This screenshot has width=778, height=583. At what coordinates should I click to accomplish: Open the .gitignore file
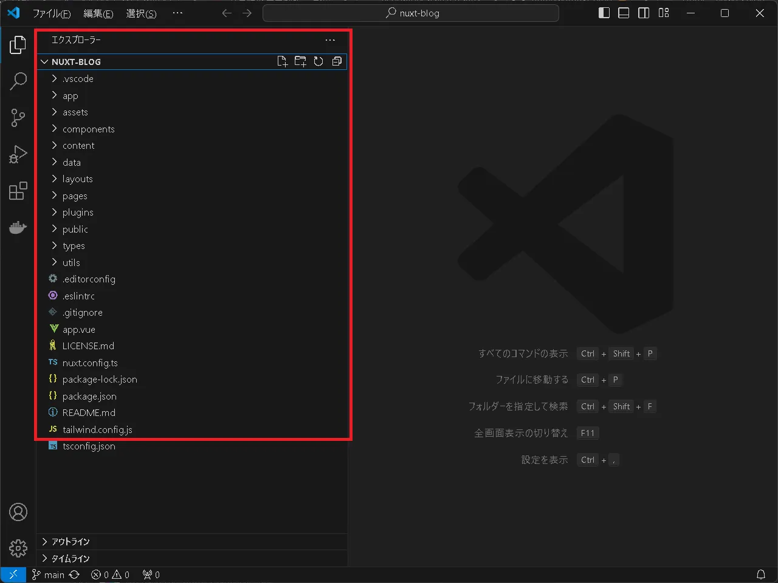192,313
